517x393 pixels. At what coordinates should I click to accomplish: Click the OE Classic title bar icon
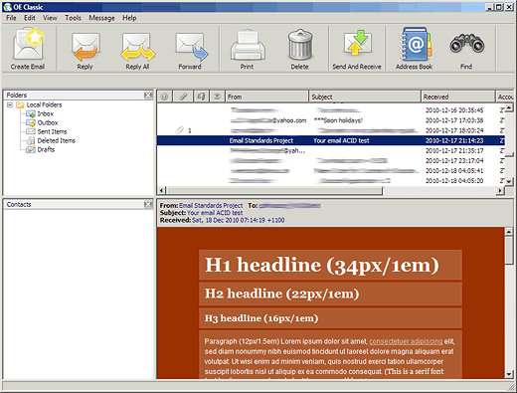[x=7, y=7]
